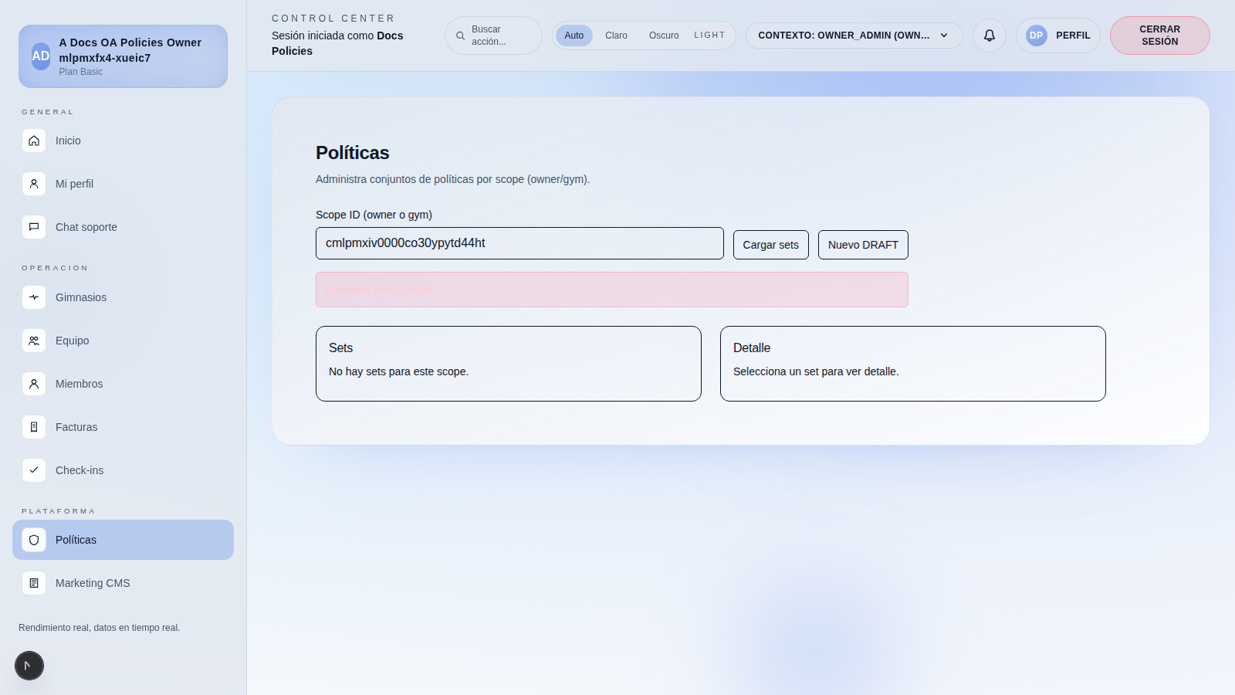The height and width of the screenshot is (695, 1235).
Task: Select Marketing CMS in the sidebar
Action: (93, 583)
